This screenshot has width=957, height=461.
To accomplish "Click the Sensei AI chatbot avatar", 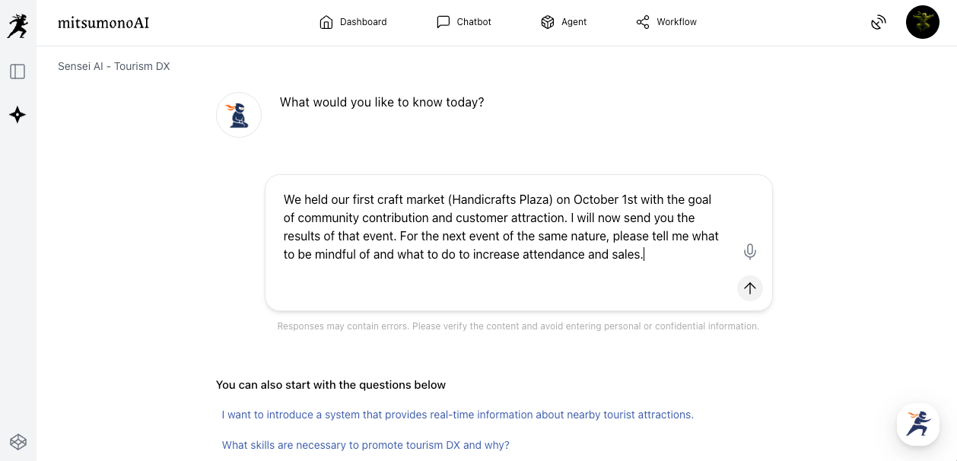I will [239, 115].
